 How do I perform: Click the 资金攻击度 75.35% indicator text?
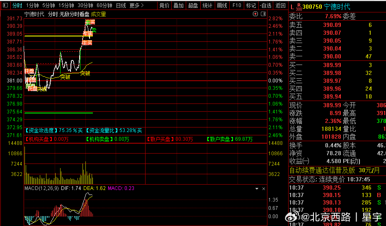pyautogui.click(x=54, y=130)
